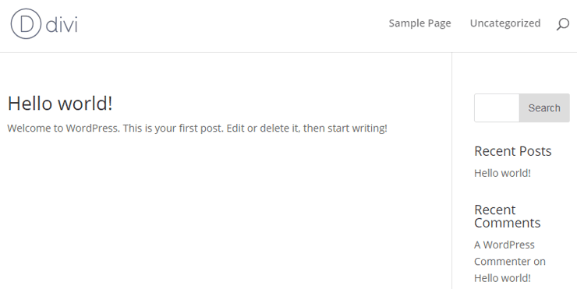Screen dimensions: 577x289
Task: Open the header magnifying glass search icon
Action: (563, 24)
